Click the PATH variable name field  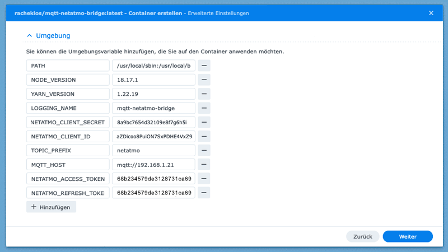(x=67, y=66)
